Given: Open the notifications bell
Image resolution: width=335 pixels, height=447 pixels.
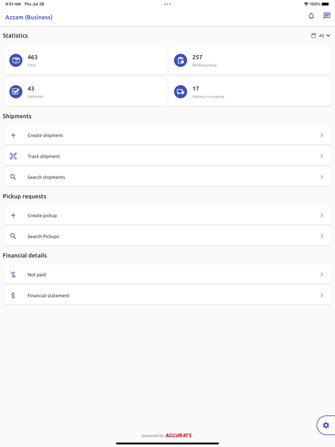Looking at the screenshot, I should [x=311, y=16].
